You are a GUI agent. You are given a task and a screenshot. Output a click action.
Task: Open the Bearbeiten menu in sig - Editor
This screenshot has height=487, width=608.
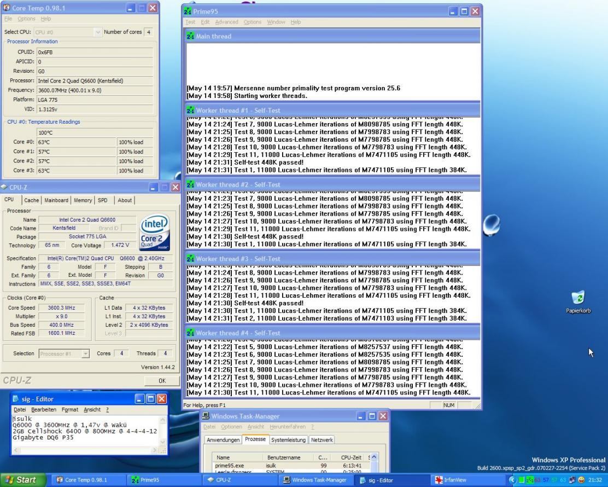pos(44,410)
